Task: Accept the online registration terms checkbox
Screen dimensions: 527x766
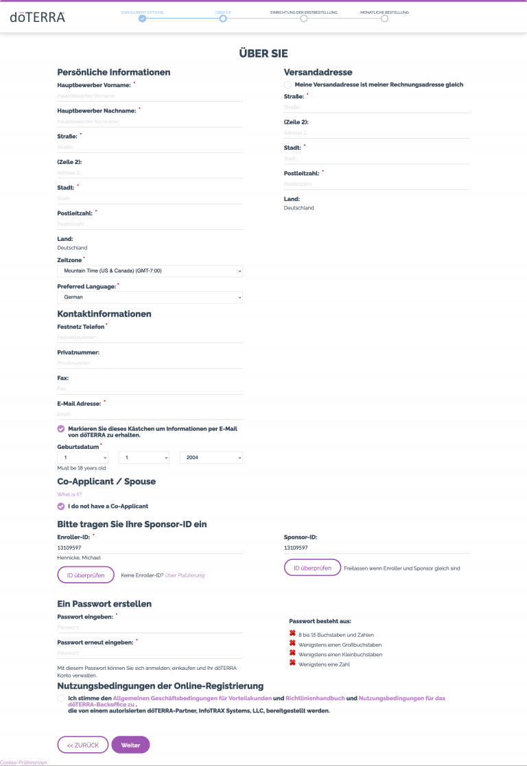Action: click(61, 698)
